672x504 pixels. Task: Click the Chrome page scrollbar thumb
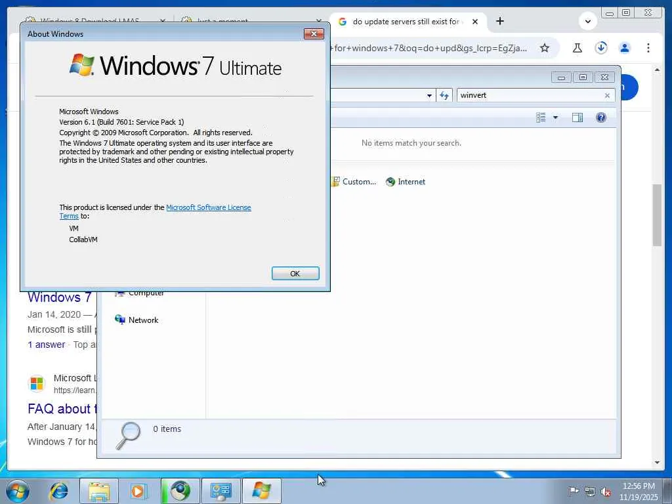[x=657, y=215]
